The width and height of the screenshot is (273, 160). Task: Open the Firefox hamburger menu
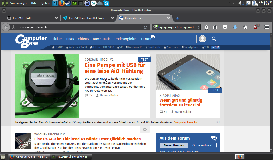267,27
